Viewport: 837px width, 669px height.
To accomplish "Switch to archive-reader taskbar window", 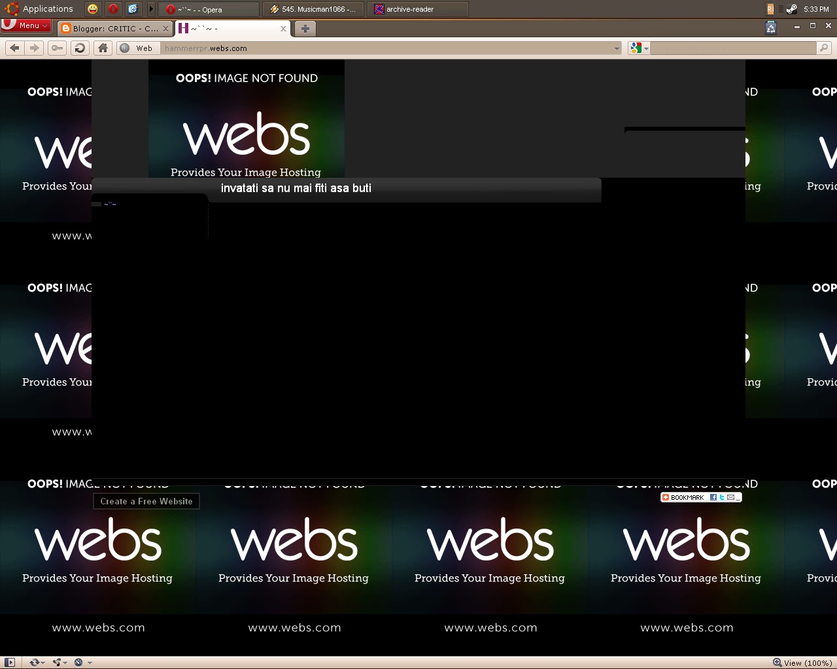I will pyautogui.click(x=418, y=9).
